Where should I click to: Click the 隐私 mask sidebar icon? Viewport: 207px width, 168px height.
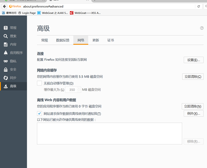coord(6,61)
